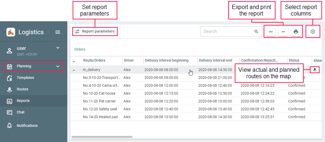The height and width of the screenshot is (142, 325).
Task: Export report as xlsx file
Action: [270, 32]
